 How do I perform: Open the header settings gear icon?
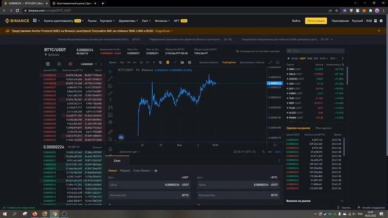381,21
